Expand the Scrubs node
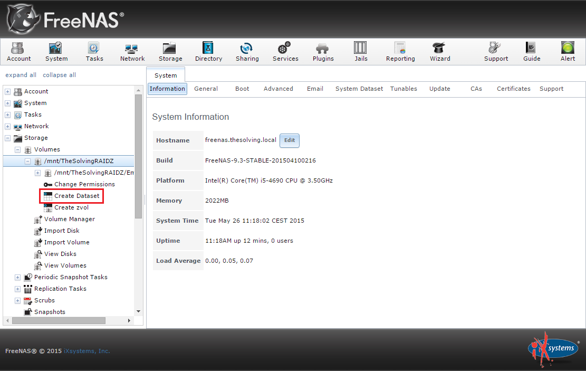The height and width of the screenshot is (371, 586). click(x=17, y=300)
